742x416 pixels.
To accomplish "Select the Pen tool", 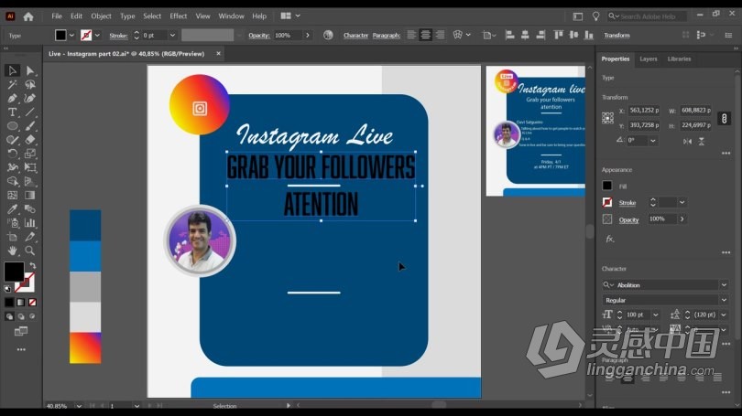I will click(x=12, y=98).
